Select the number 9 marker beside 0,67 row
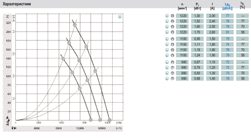Viewport: 251px width, 138px height. [x=172, y=62]
